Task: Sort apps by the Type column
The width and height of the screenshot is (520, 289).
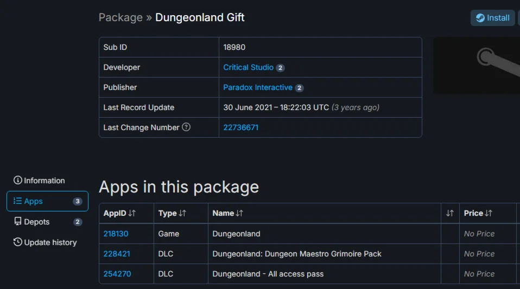Action: pos(172,213)
